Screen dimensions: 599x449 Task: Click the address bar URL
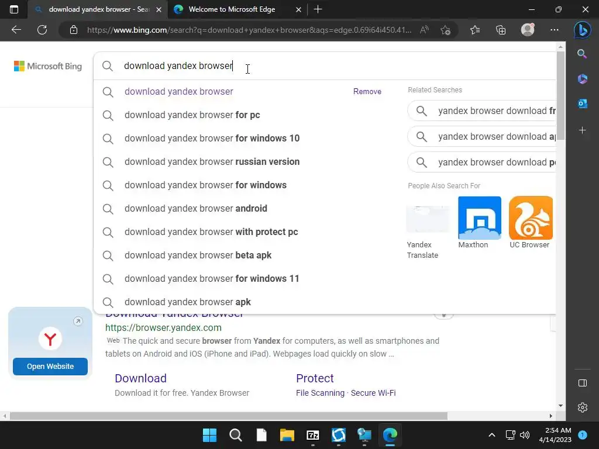click(249, 30)
